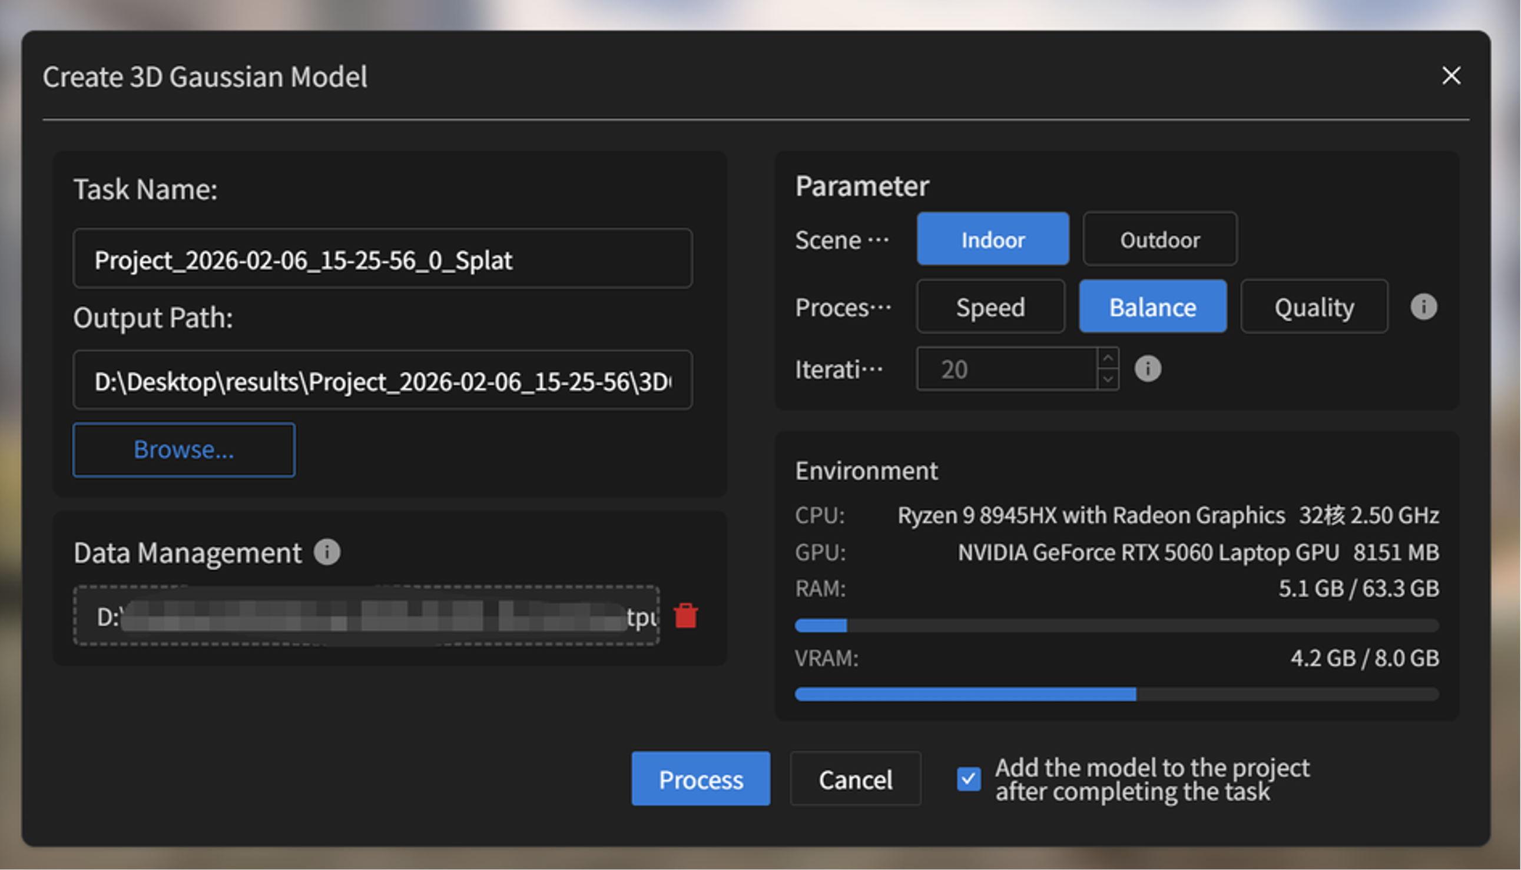
Task: Close the Create 3D Gaussian Model dialog
Action: pyautogui.click(x=1451, y=76)
